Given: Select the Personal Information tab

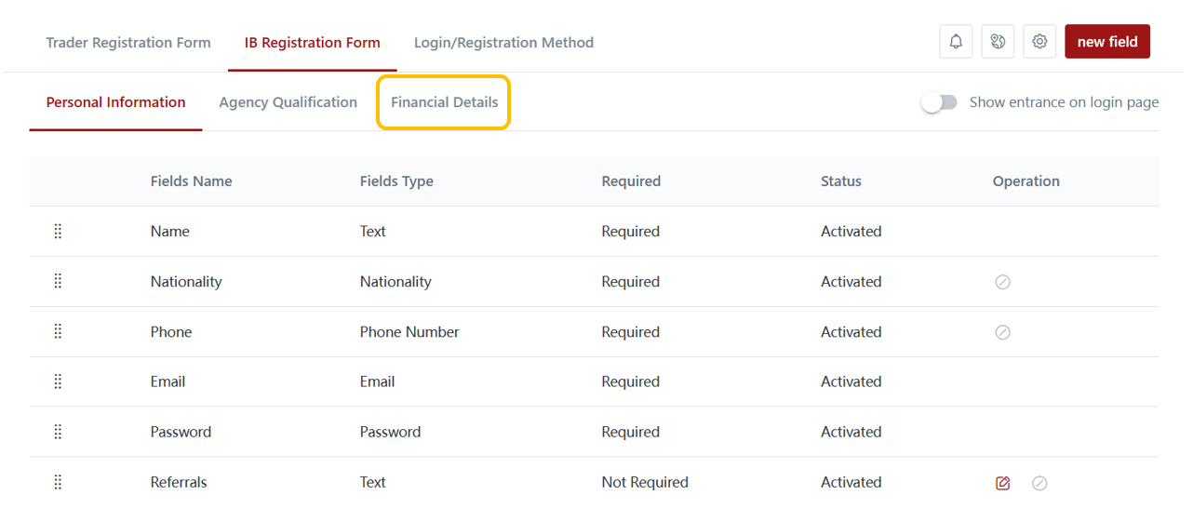Looking at the screenshot, I should (x=115, y=102).
